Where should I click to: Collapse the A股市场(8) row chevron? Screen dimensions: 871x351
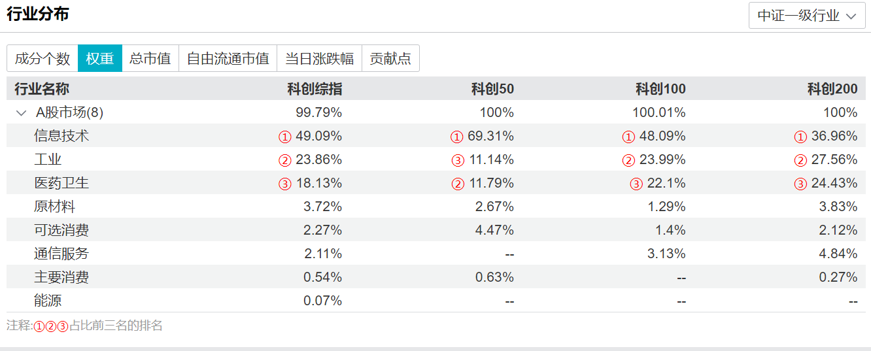pyautogui.click(x=21, y=113)
